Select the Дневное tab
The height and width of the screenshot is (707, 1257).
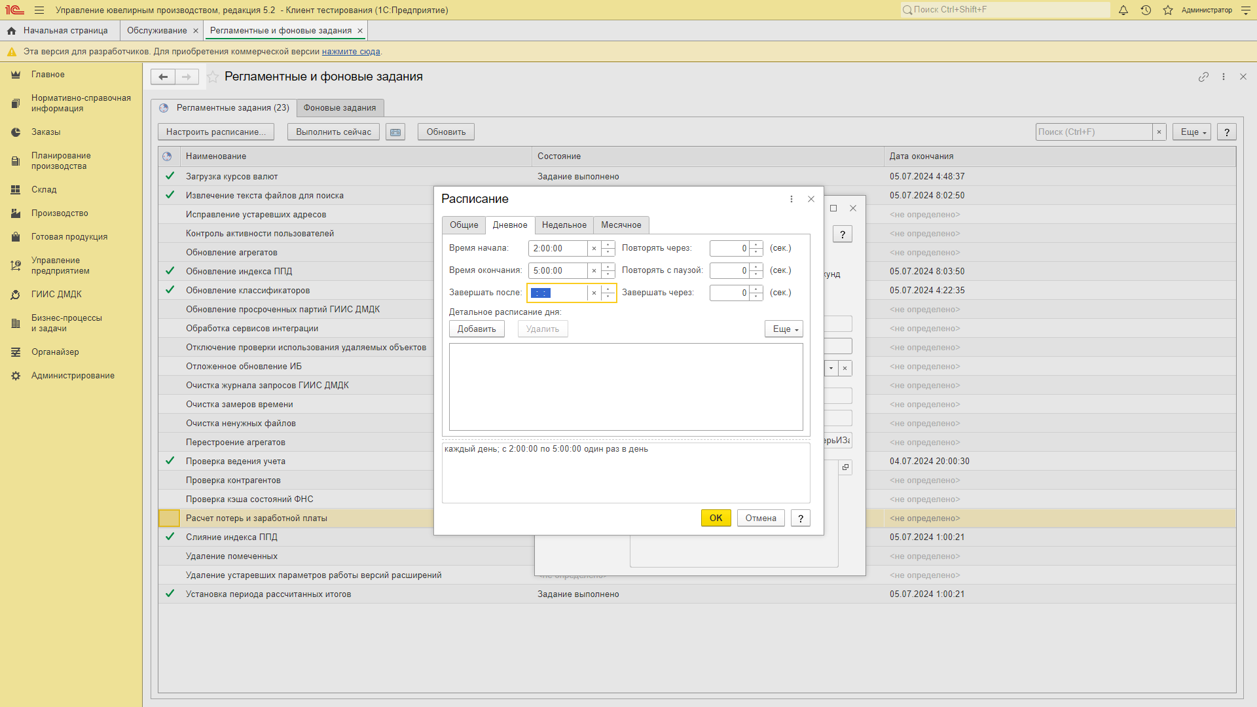pyautogui.click(x=510, y=225)
